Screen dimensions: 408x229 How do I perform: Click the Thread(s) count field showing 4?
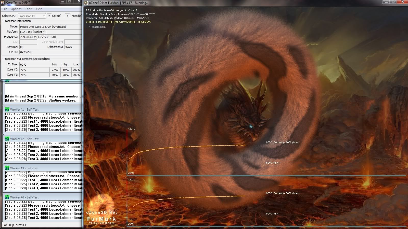pyautogui.click(x=67, y=16)
